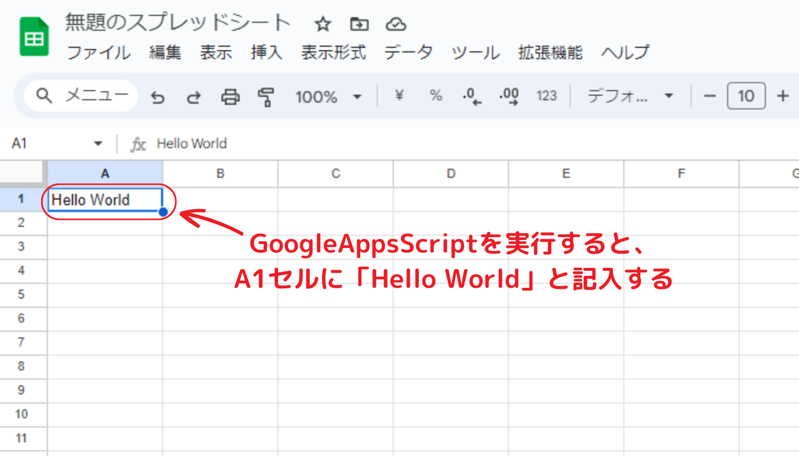Screen dimensions: 799x456
Task: Open the 表示 menu
Action: point(216,52)
